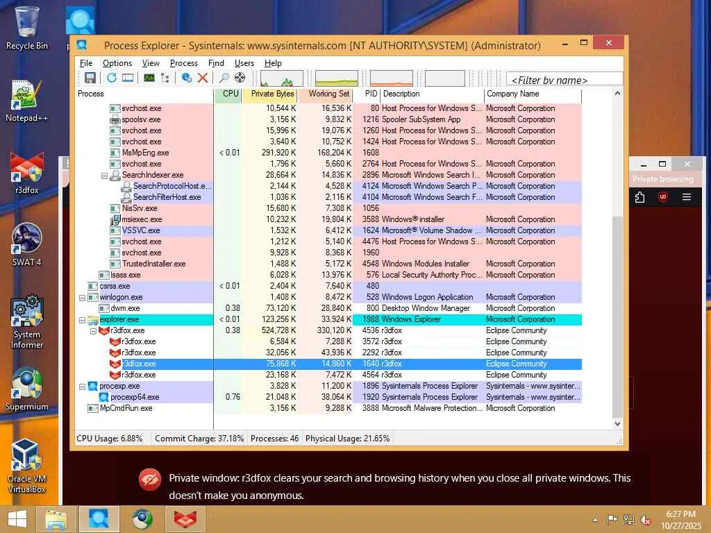Open the physical memory mini graph
This screenshot has height=533, width=711.
pos(392,78)
